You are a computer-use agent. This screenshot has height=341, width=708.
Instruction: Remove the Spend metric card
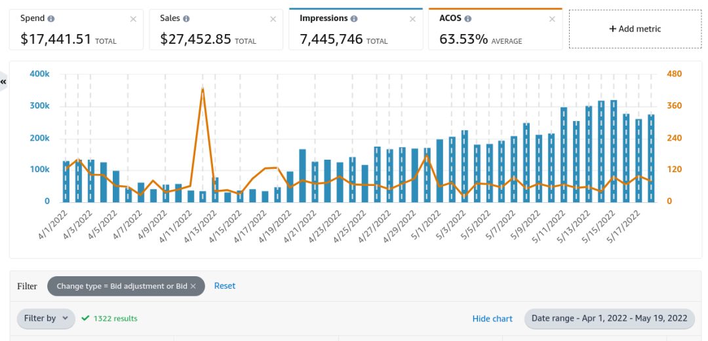click(x=134, y=19)
